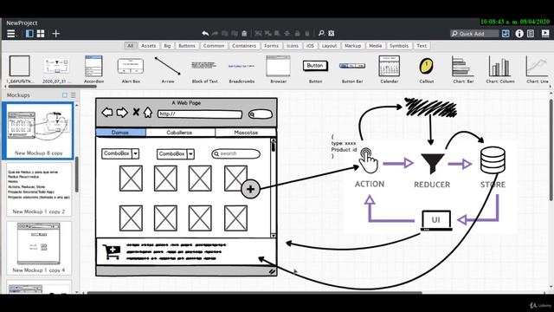The height and width of the screenshot is (312, 554).
Task: Open the Layout library category
Action: pos(329,46)
